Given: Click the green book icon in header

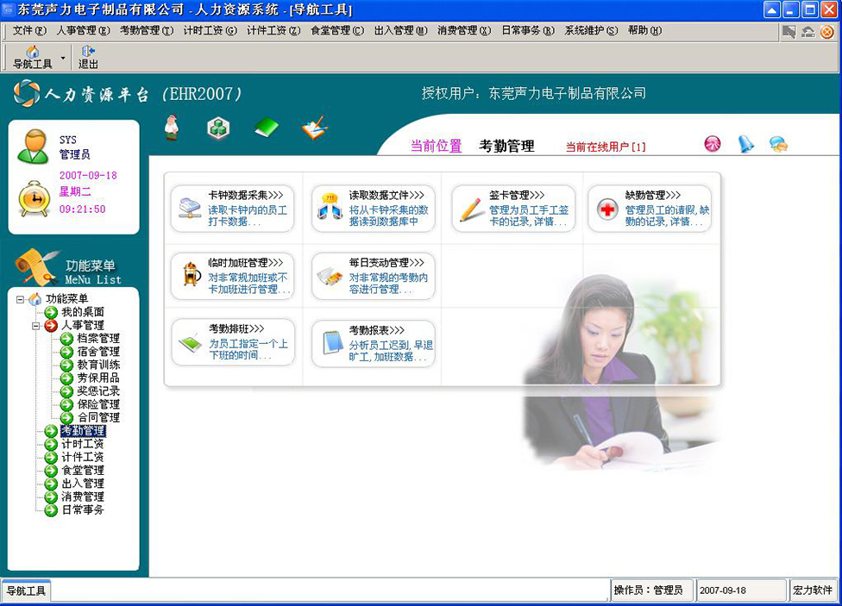Looking at the screenshot, I should (267, 128).
